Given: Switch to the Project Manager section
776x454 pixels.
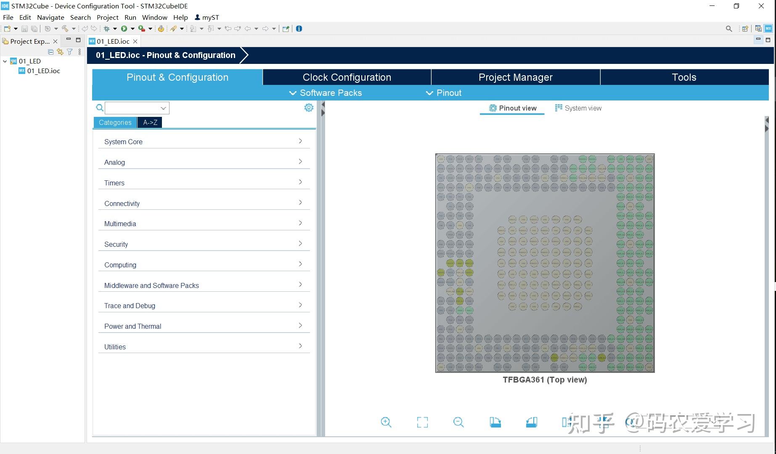Looking at the screenshot, I should pyautogui.click(x=515, y=77).
